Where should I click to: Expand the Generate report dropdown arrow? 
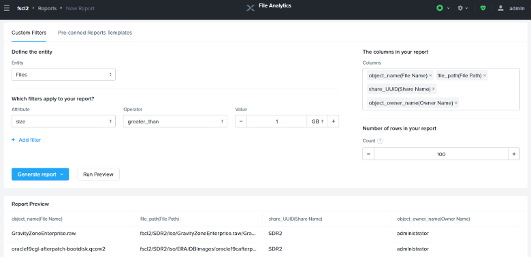(62, 174)
